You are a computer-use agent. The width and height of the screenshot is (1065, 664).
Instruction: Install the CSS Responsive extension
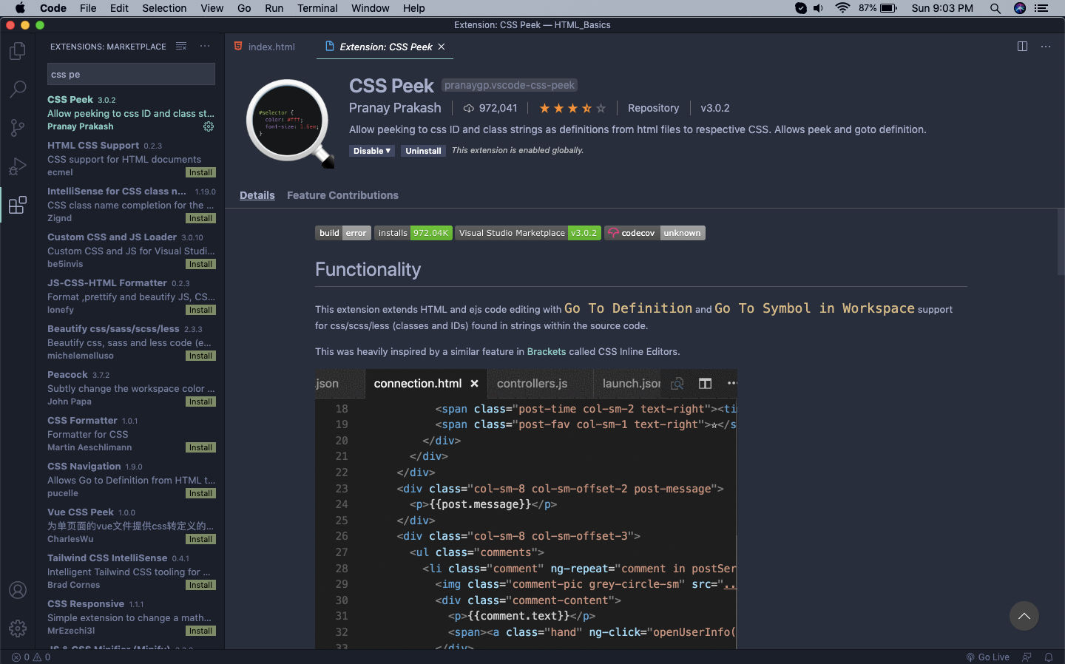click(x=200, y=631)
